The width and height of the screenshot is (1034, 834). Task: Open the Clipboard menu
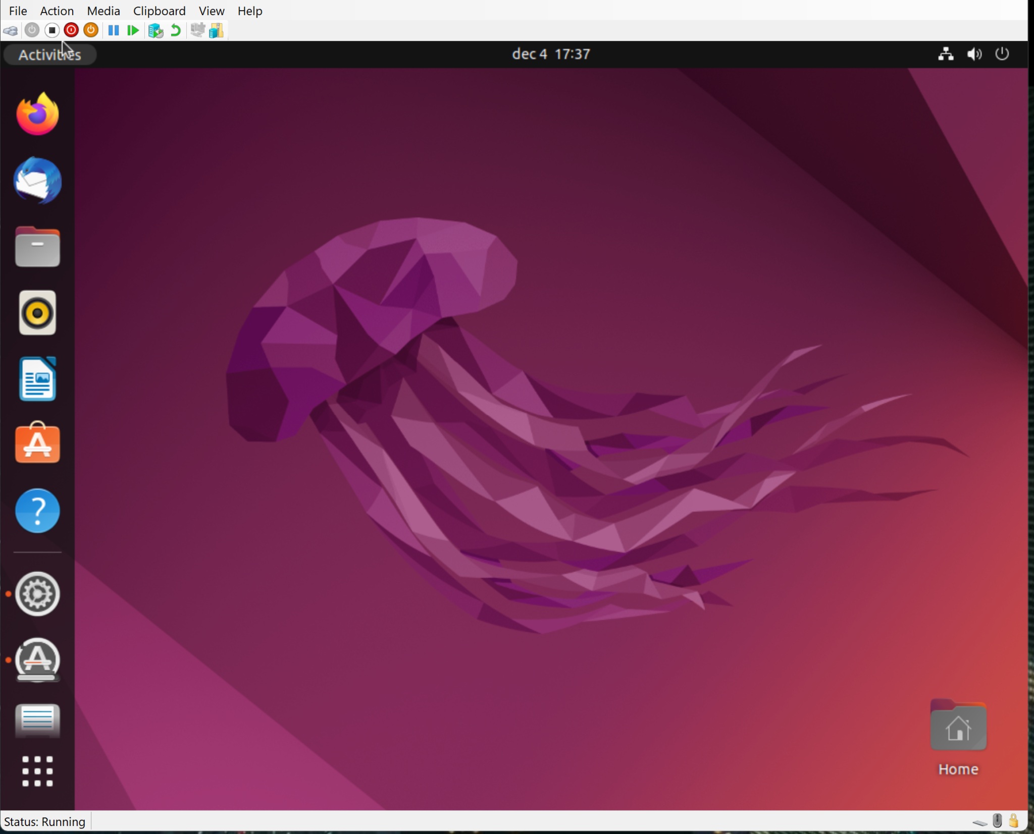point(159,11)
